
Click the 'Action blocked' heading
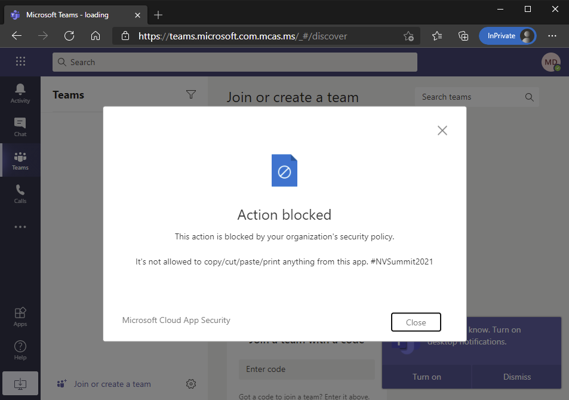284,215
